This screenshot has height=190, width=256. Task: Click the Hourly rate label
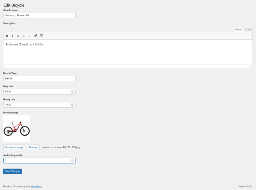click(9, 99)
